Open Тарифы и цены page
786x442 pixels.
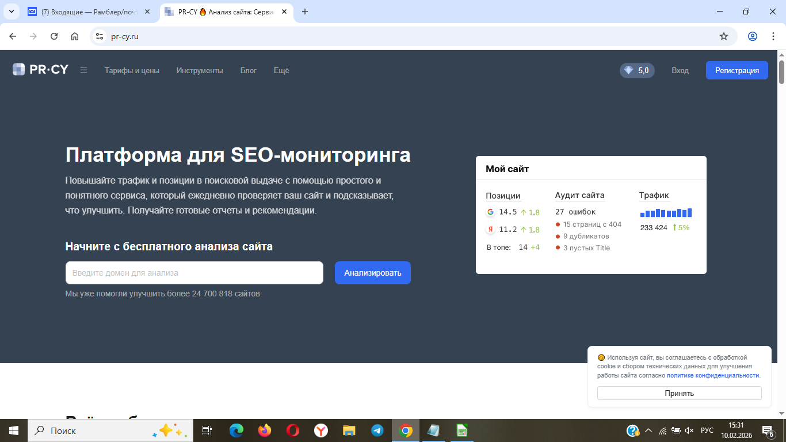pos(132,70)
